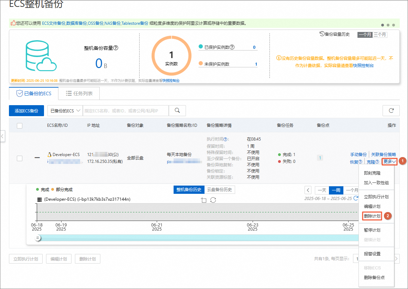
Task: Click the previous period arrow in timeline
Action: [308, 190]
